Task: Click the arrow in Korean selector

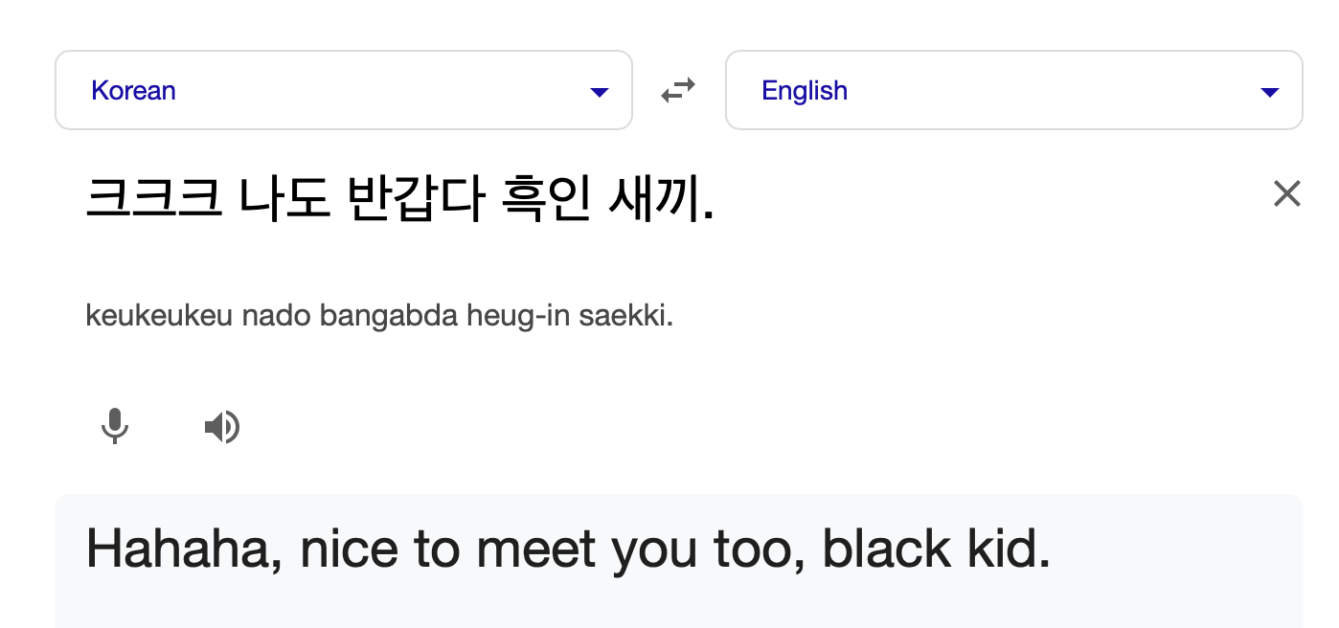Action: (600, 92)
